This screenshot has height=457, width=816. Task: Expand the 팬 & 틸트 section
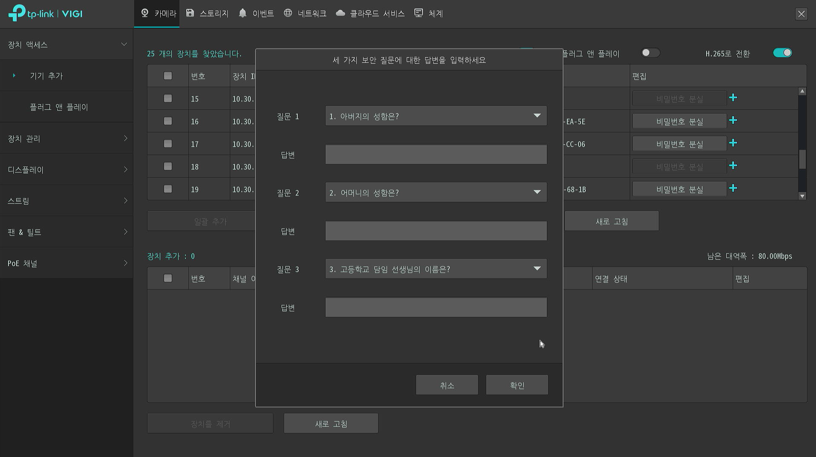click(x=67, y=232)
